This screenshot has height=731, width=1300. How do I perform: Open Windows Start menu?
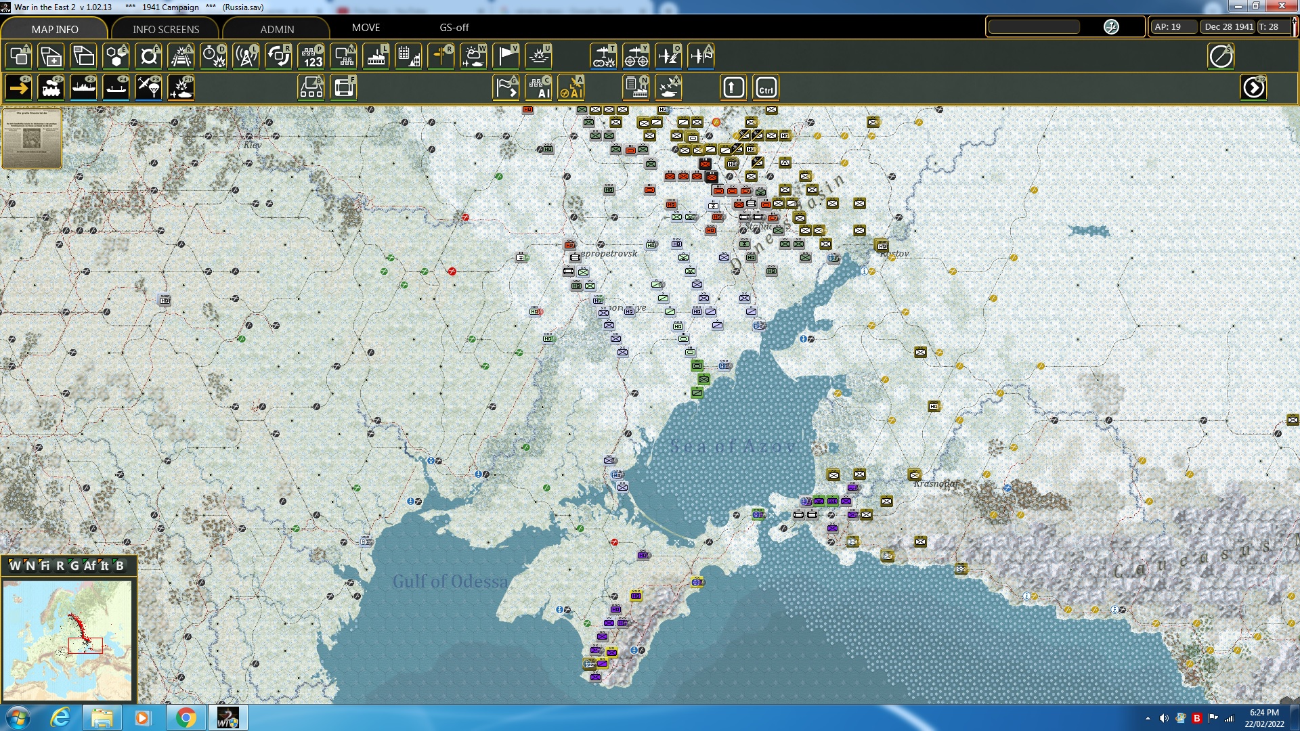pos(18,717)
